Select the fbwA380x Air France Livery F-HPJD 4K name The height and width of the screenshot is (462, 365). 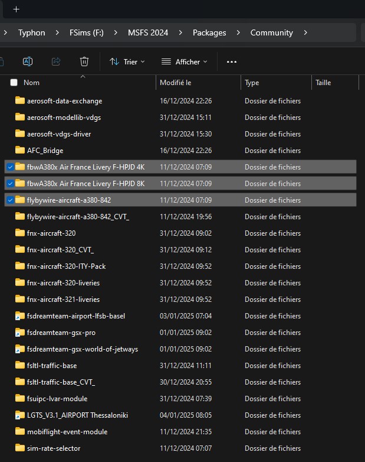point(86,167)
